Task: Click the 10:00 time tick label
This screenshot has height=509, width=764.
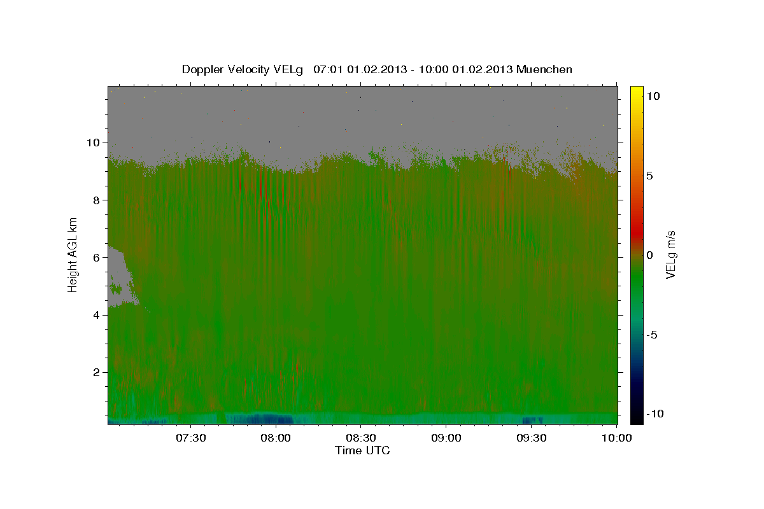Action: tap(616, 438)
